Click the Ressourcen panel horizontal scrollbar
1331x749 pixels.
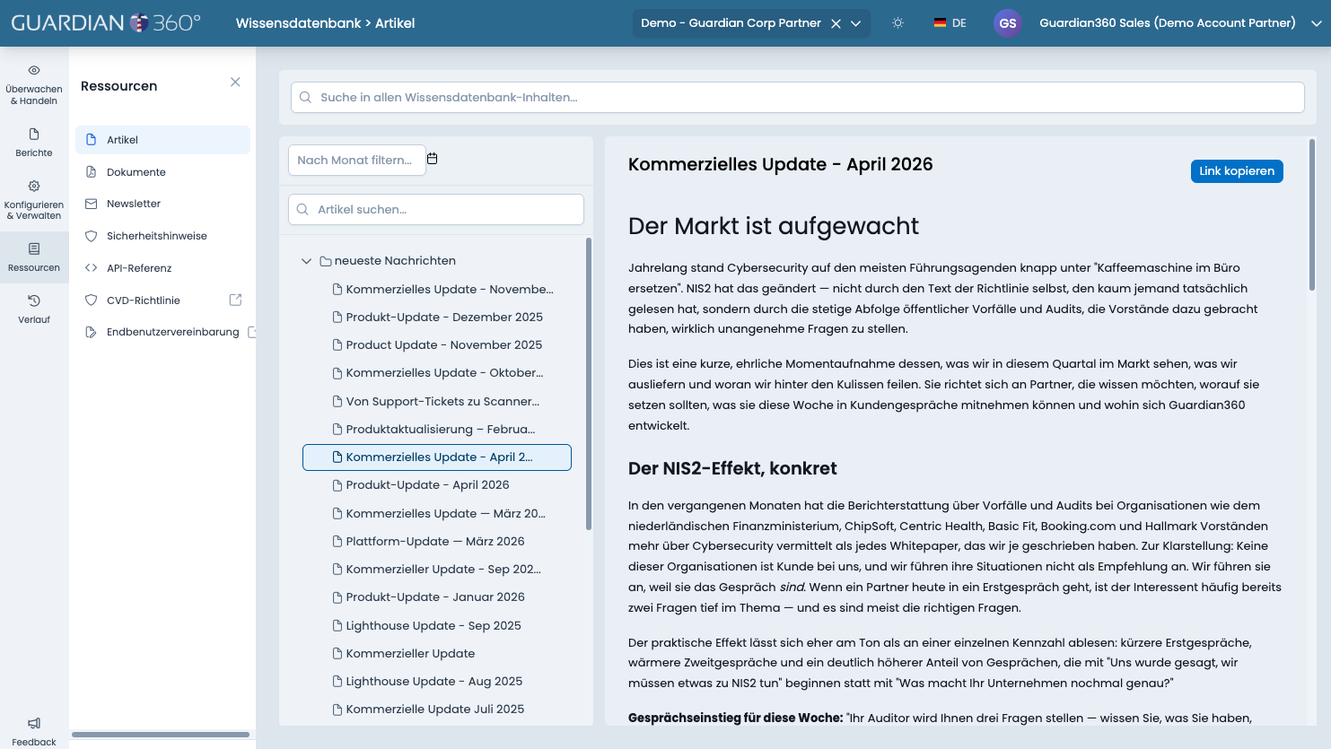tap(161, 735)
